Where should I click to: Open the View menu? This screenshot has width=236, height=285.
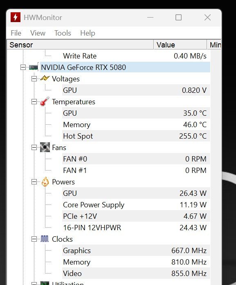[x=38, y=33]
